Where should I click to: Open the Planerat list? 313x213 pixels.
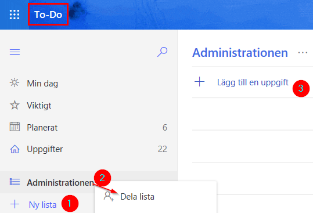[x=89, y=127]
